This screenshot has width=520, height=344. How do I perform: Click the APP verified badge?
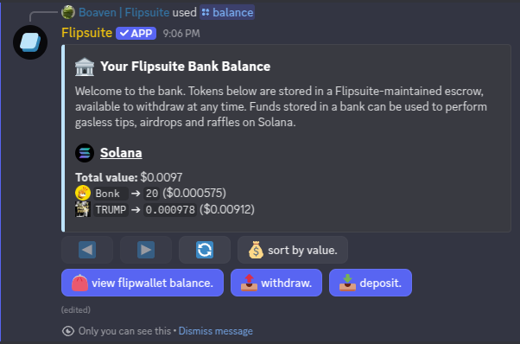[x=136, y=33]
